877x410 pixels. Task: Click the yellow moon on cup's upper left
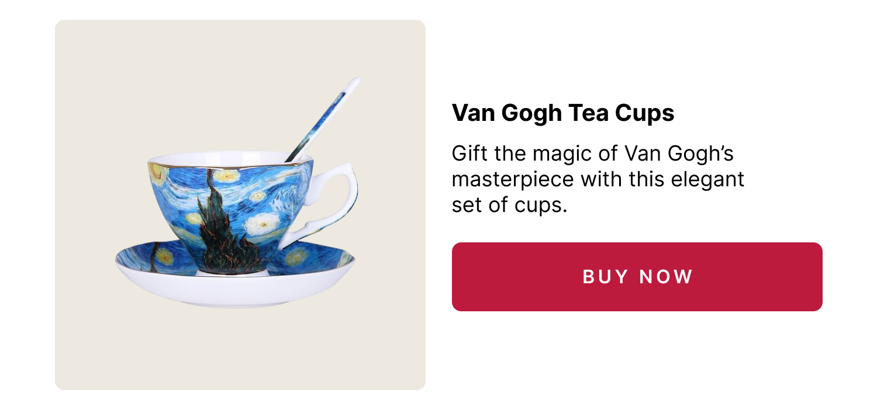157,171
